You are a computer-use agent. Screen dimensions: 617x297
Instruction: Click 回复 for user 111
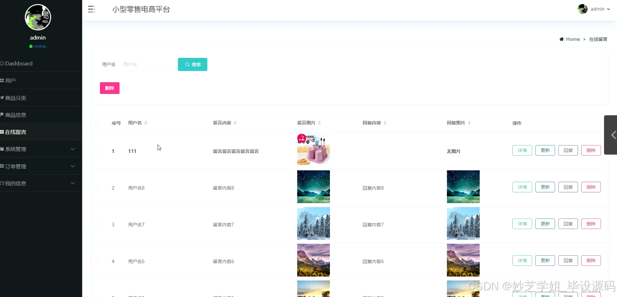[568, 150]
